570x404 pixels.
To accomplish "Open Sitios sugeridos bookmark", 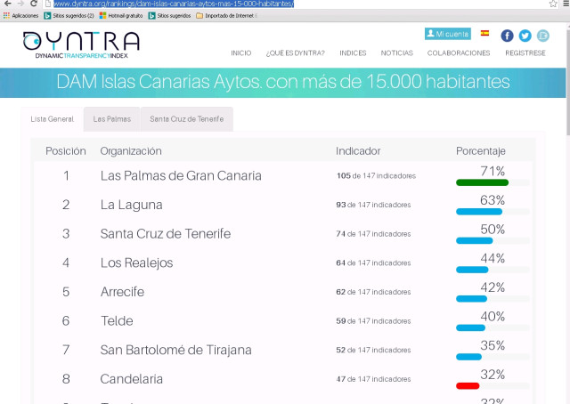I will point(170,16).
